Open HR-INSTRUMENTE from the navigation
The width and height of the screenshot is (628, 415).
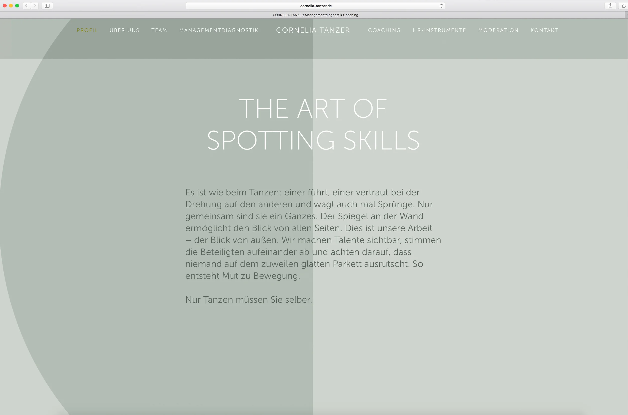(439, 30)
